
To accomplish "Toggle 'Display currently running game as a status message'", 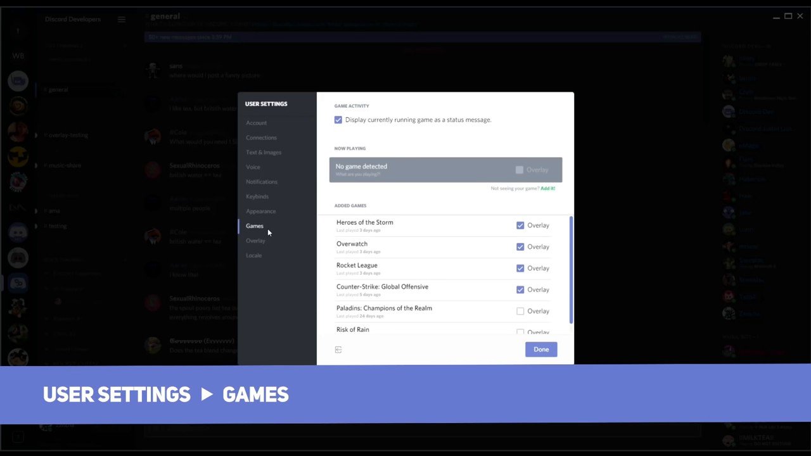I will [x=338, y=120].
